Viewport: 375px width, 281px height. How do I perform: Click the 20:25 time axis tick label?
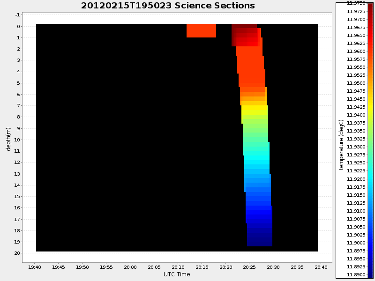point(249,267)
